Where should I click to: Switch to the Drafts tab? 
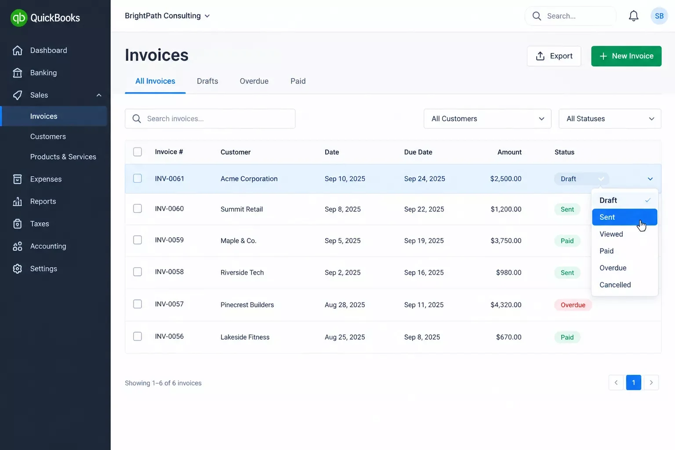[x=207, y=81]
